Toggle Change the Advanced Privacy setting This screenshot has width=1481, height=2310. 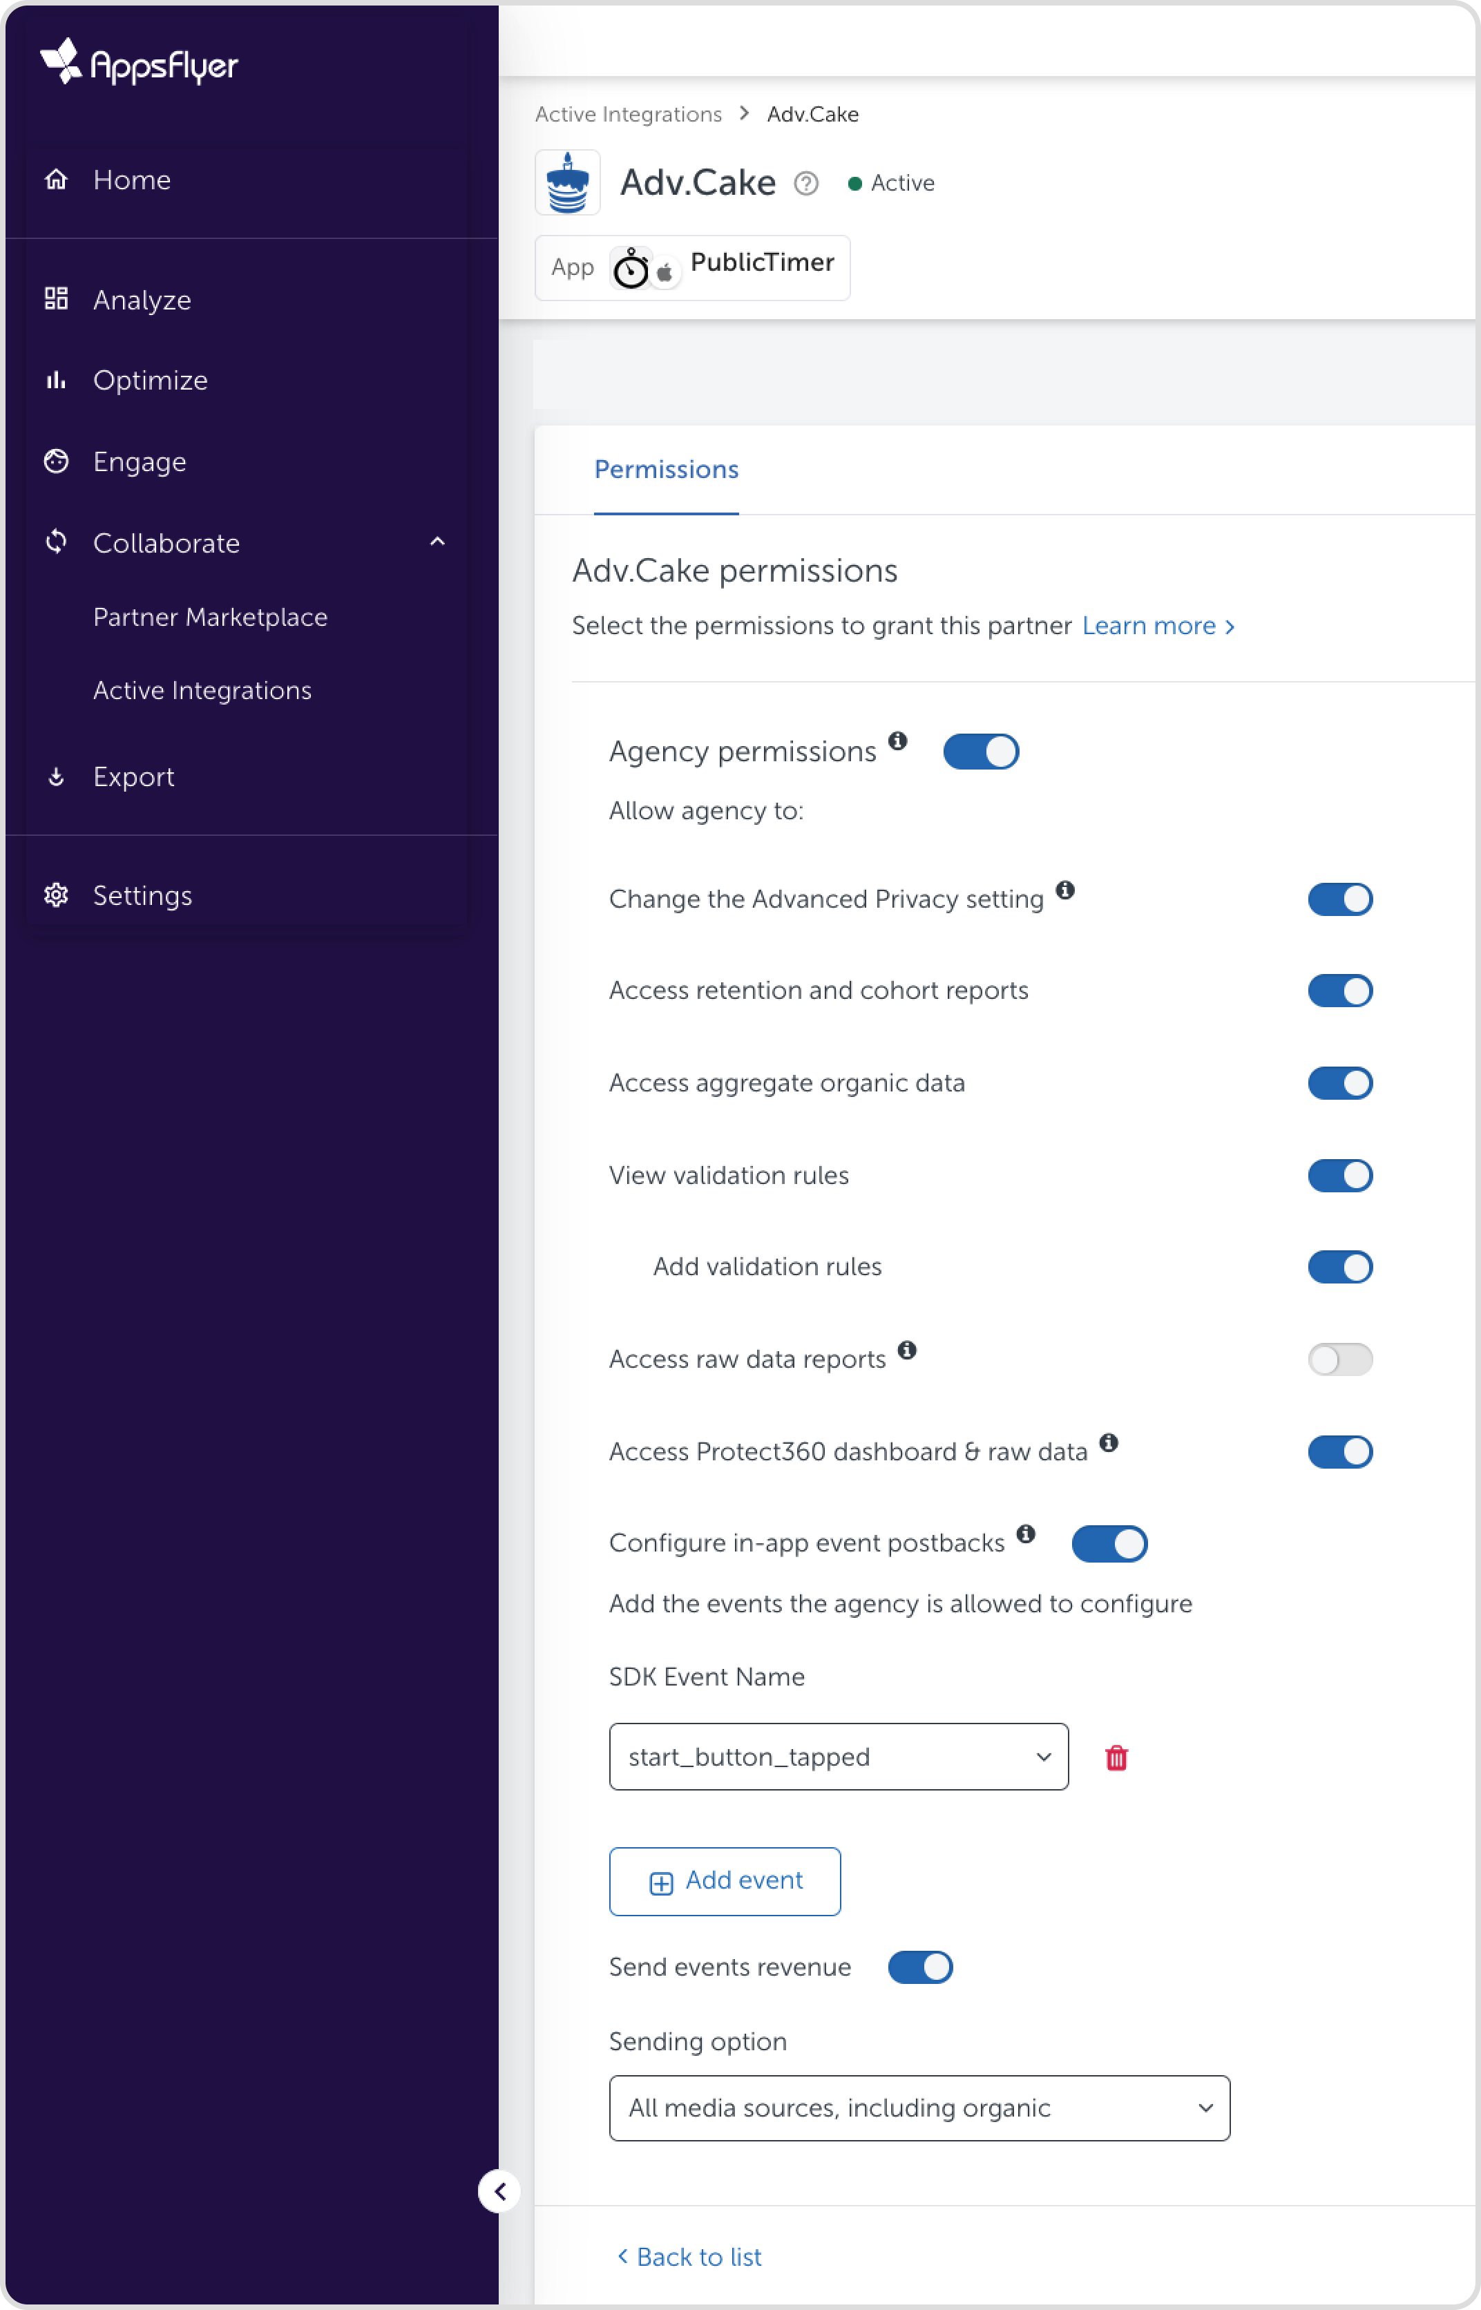pyautogui.click(x=1341, y=900)
